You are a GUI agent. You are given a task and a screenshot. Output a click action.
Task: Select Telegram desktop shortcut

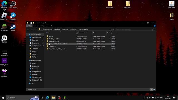click(x=13, y=16)
